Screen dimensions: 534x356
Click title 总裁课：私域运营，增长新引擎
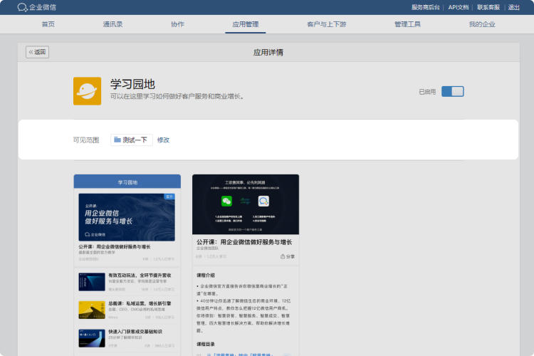pyautogui.click(x=140, y=303)
